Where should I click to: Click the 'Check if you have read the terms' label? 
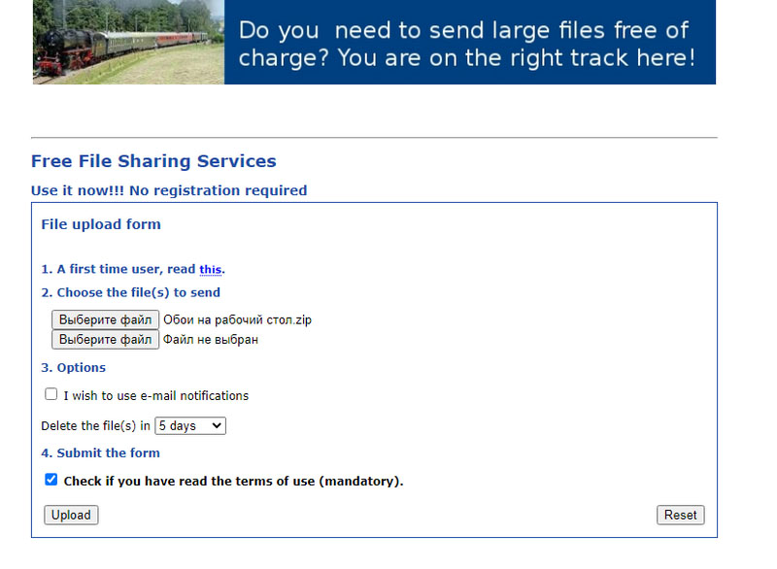233,482
